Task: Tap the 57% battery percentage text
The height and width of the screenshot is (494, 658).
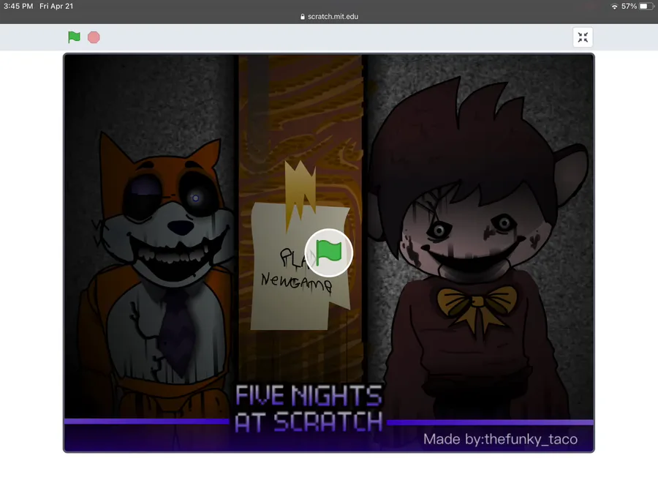Action: [x=629, y=7]
